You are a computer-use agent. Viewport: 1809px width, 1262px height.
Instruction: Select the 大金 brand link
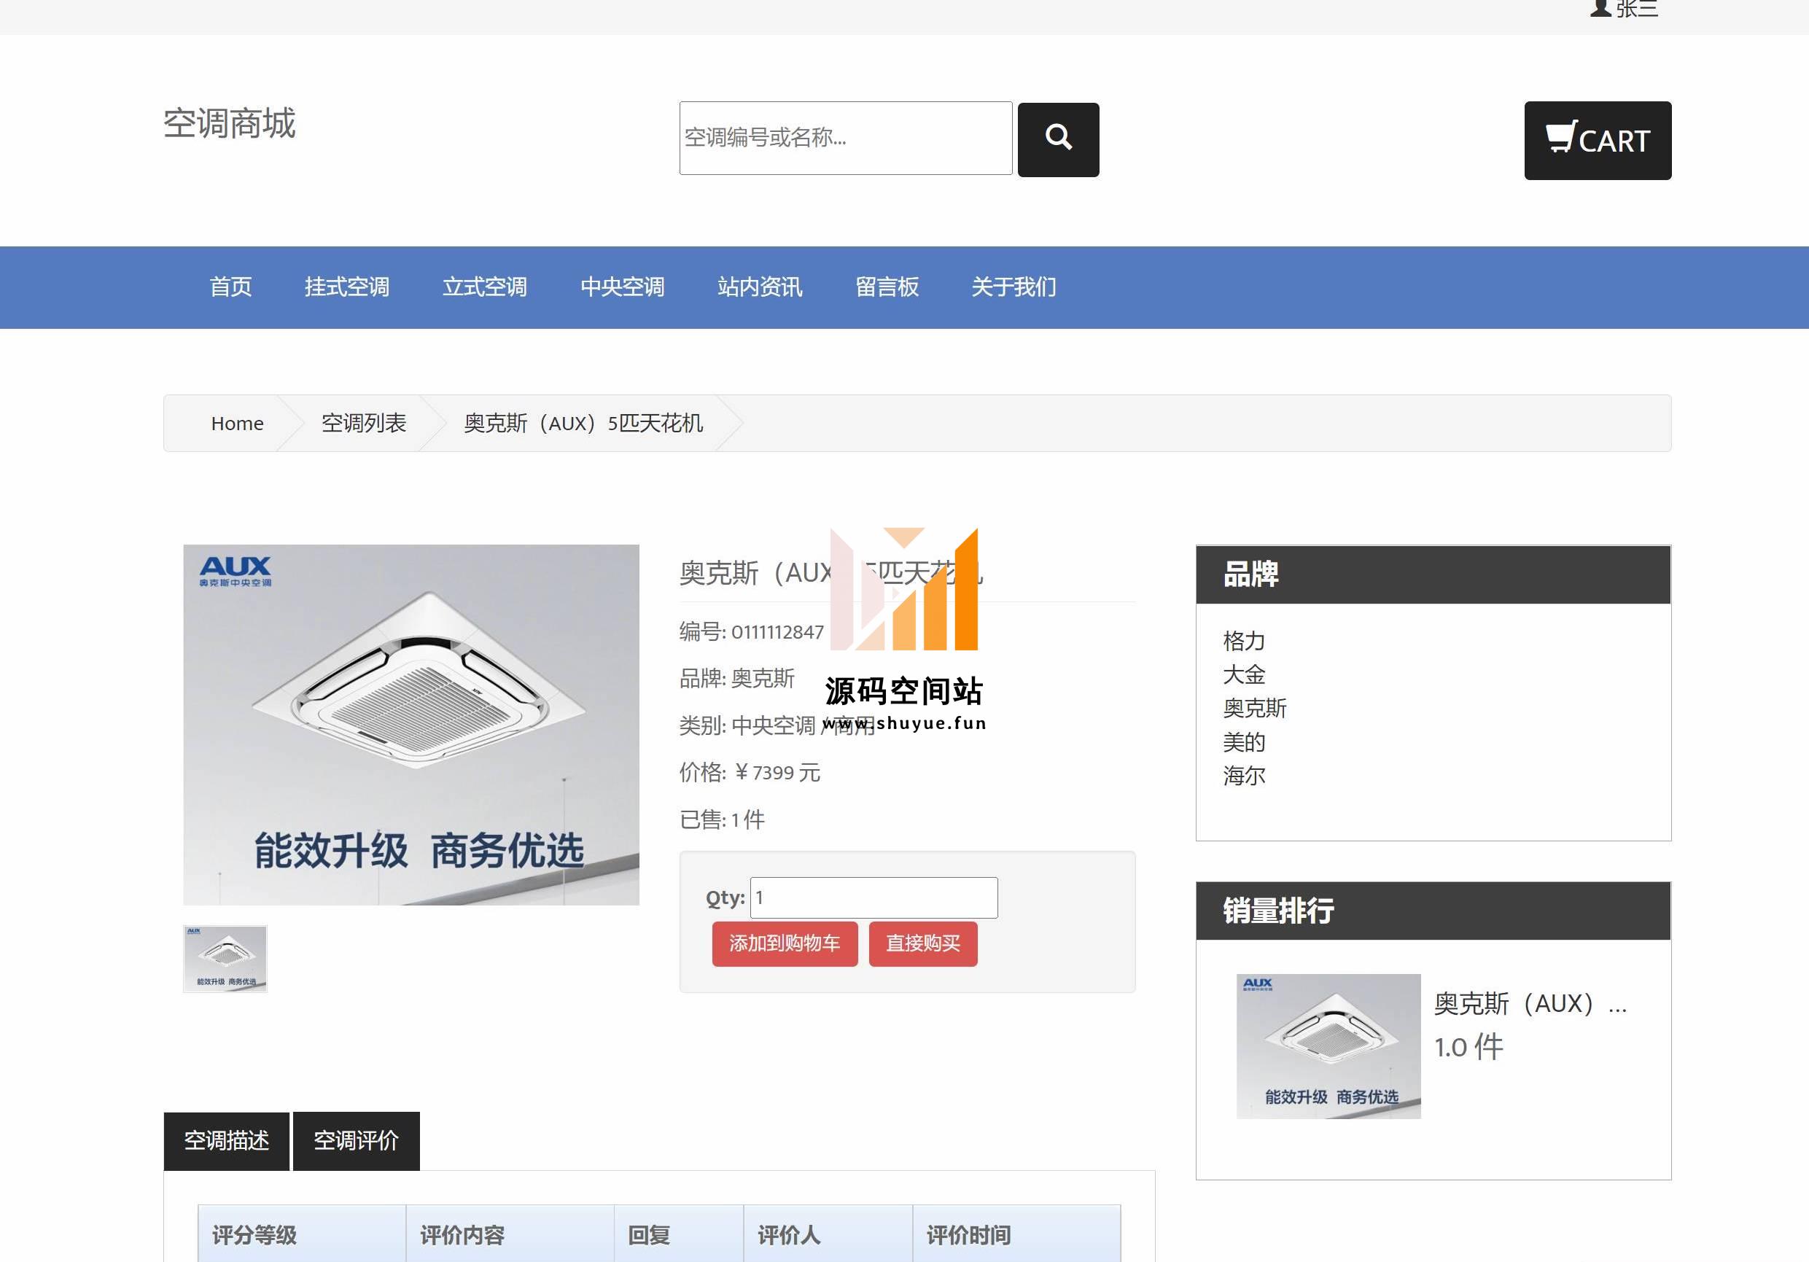(x=1244, y=674)
